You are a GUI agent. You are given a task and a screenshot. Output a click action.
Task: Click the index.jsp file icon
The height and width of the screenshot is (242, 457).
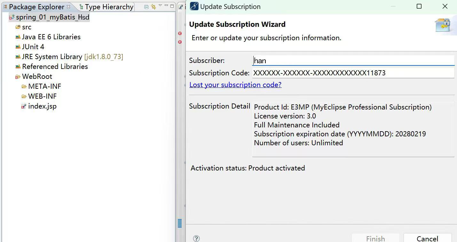[24, 106]
